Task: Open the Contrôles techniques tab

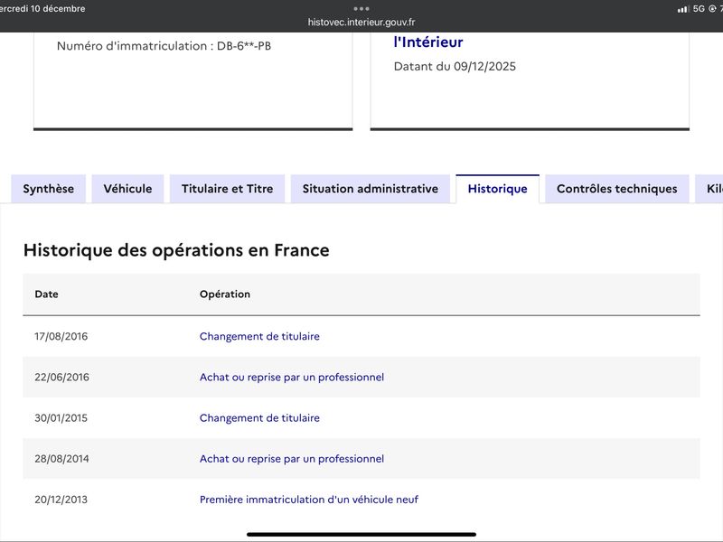Action: coord(616,189)
